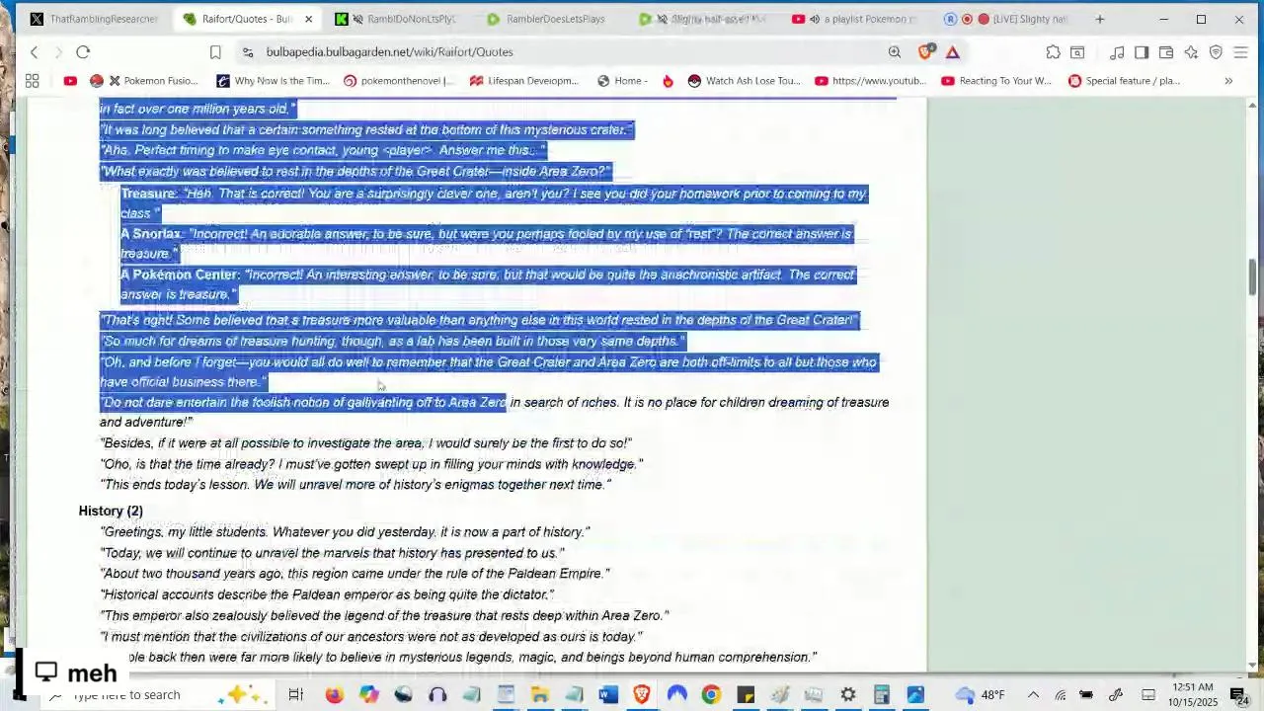1264x711 pixels.
Task: Open Brave browser taskbar icon
Action: tap(642, 695)
